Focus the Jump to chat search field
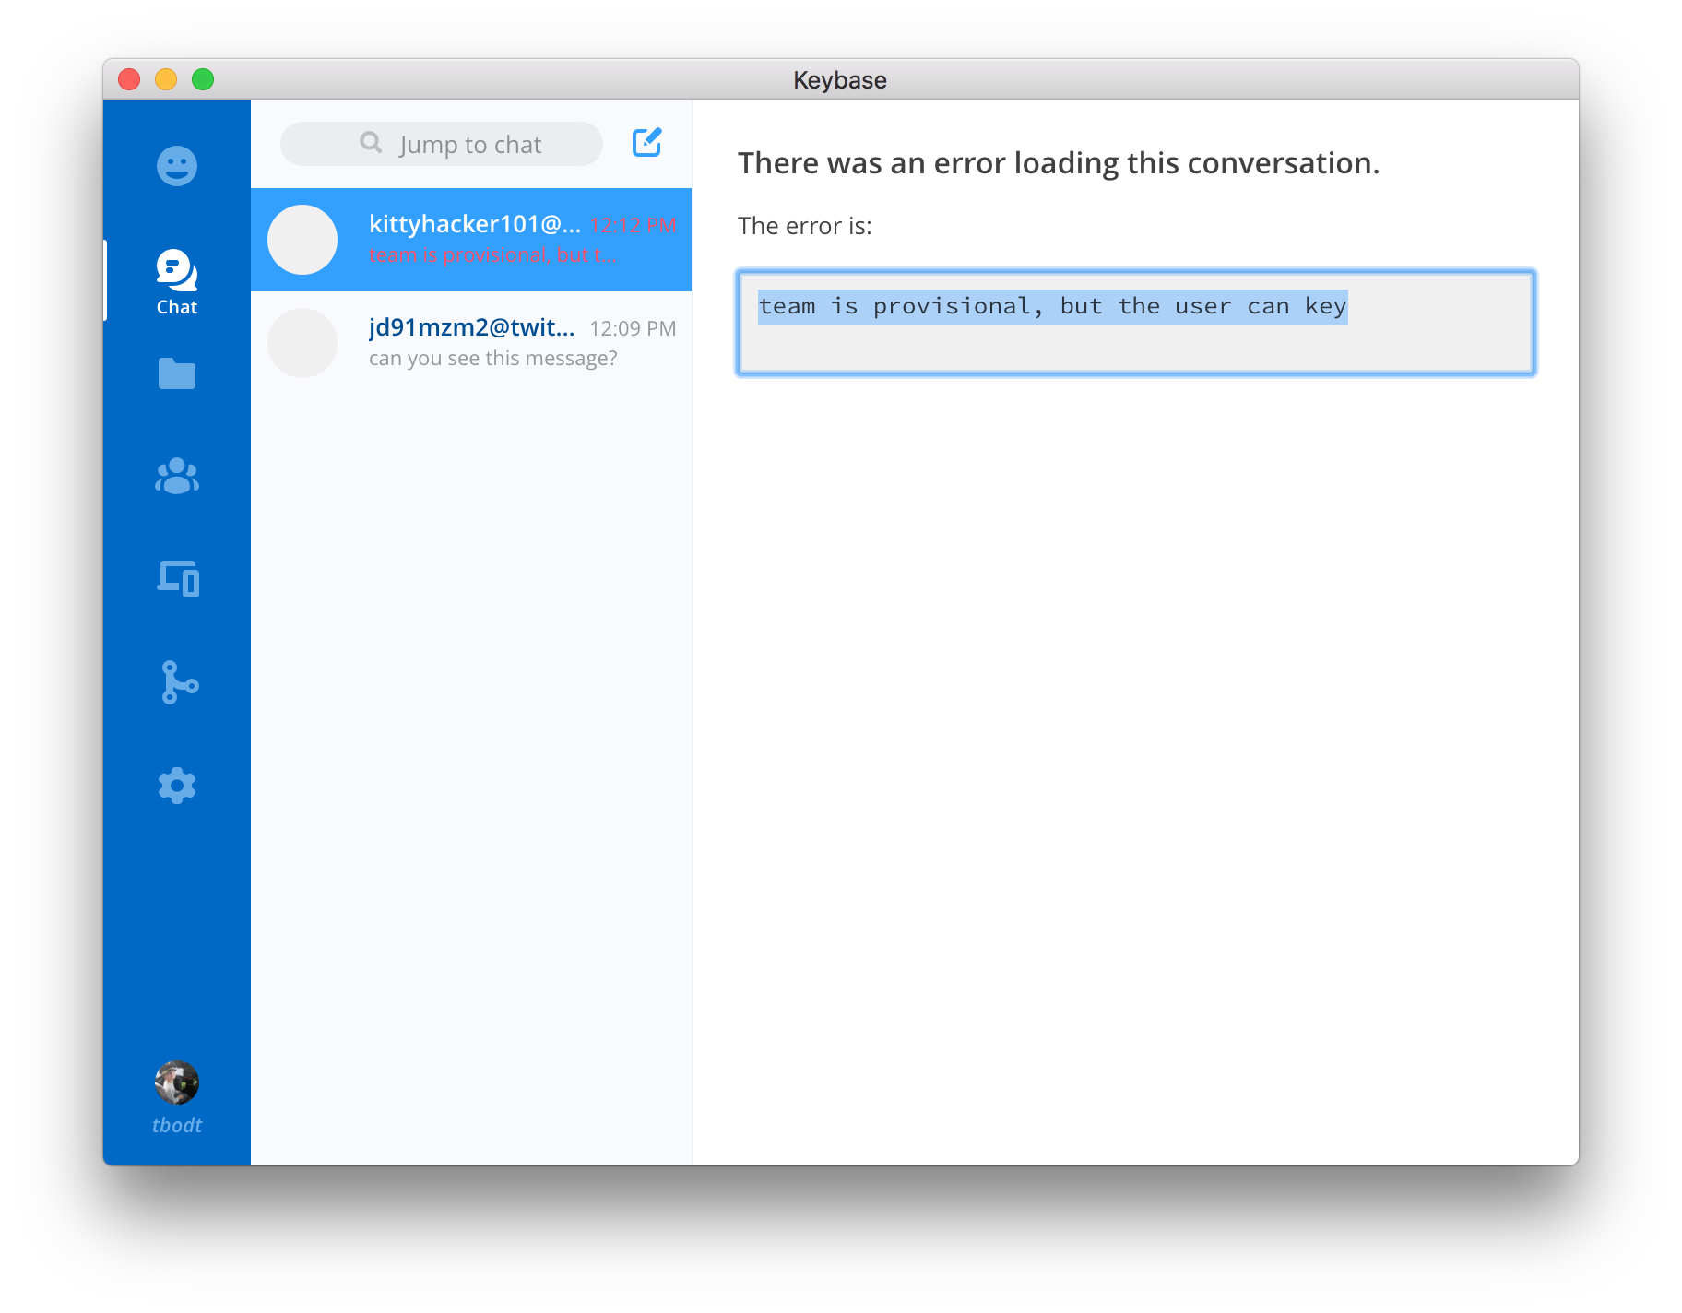This screenshot has height=1313, width=1682. point(442,144)
